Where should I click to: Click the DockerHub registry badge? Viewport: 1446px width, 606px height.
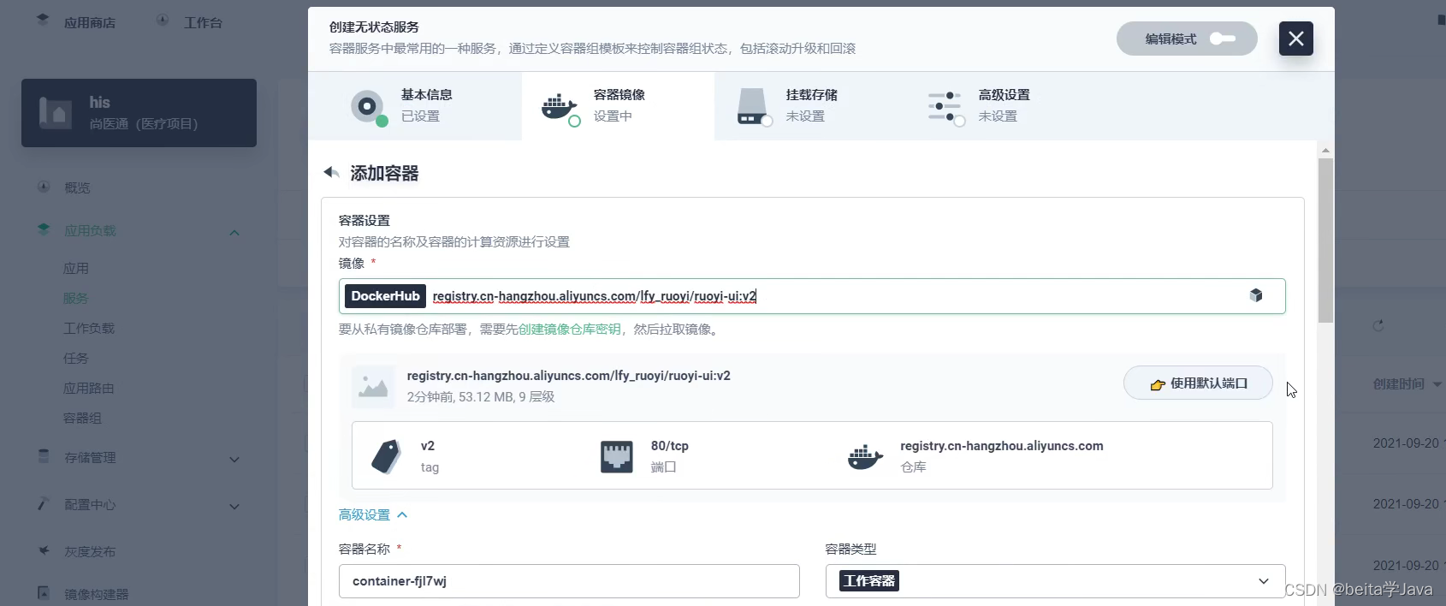385,296
